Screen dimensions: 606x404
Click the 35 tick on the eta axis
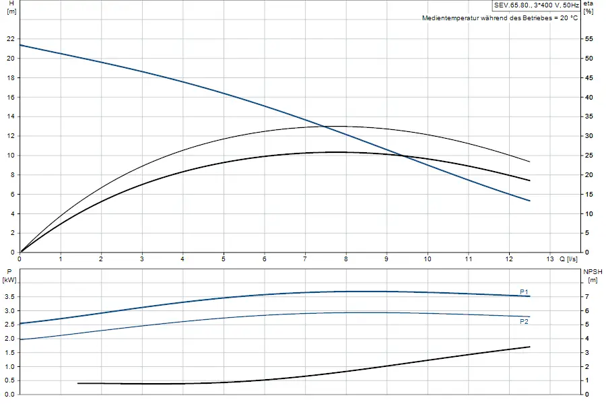click(589, 116)
